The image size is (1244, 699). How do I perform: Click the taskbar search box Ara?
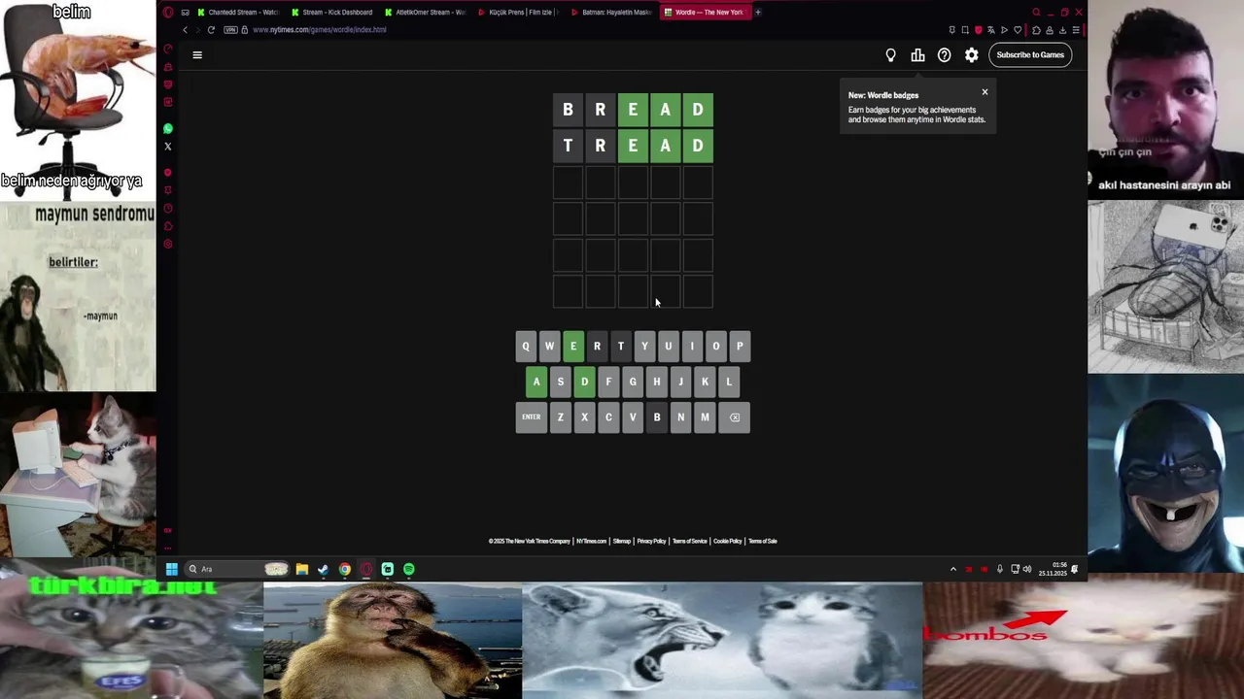click(237, 569)
